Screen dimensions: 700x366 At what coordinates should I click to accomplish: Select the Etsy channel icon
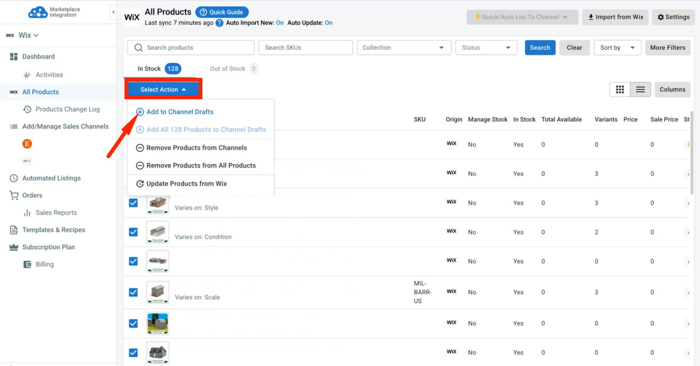(x=27, y=144)
